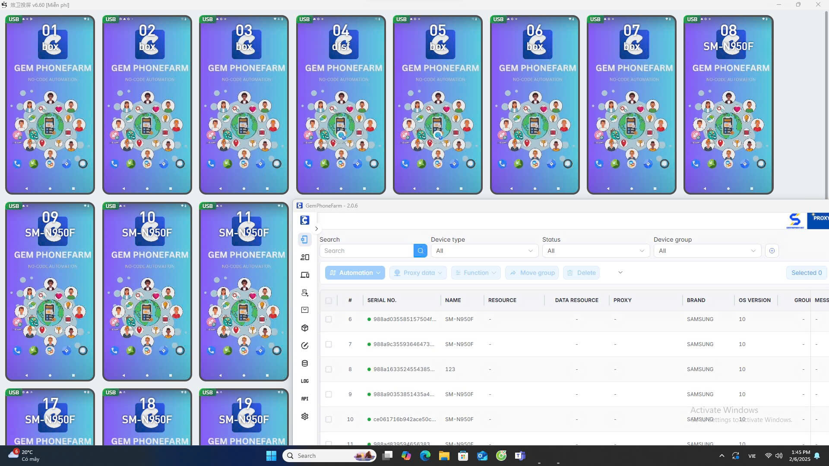Select device 08 SM-N950F screen thumbnail
The image size is (829, 466).
click(728, 105)
